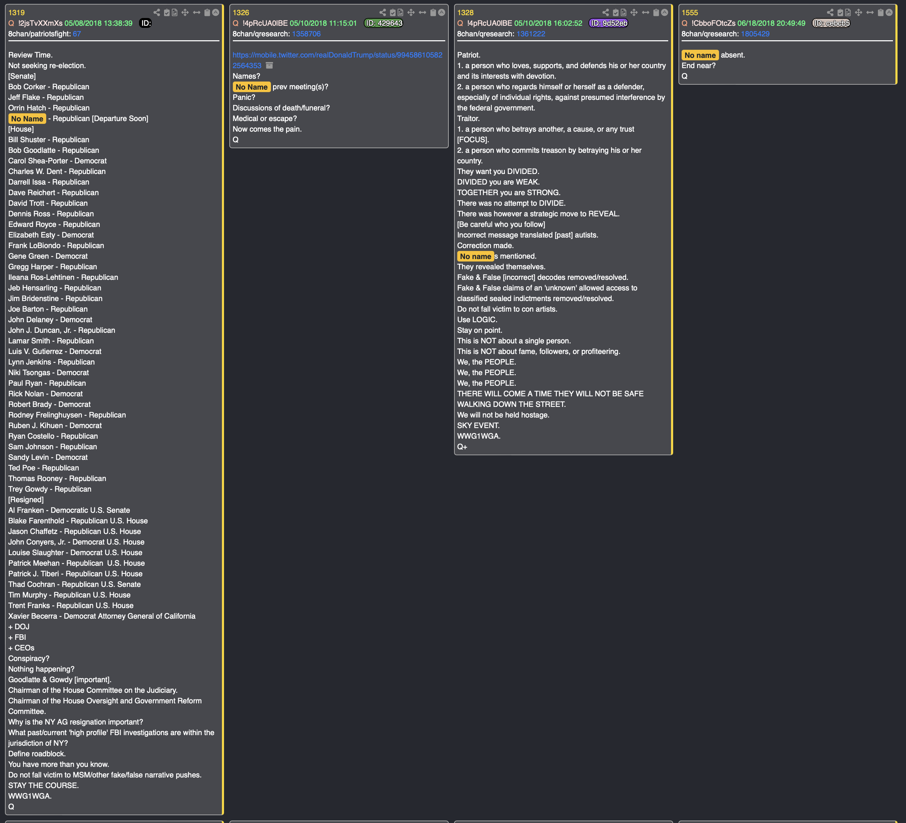The image size is (906, 823).
Task: Click the text '[Be careful who you follow]'
Action: click(501, 224)
